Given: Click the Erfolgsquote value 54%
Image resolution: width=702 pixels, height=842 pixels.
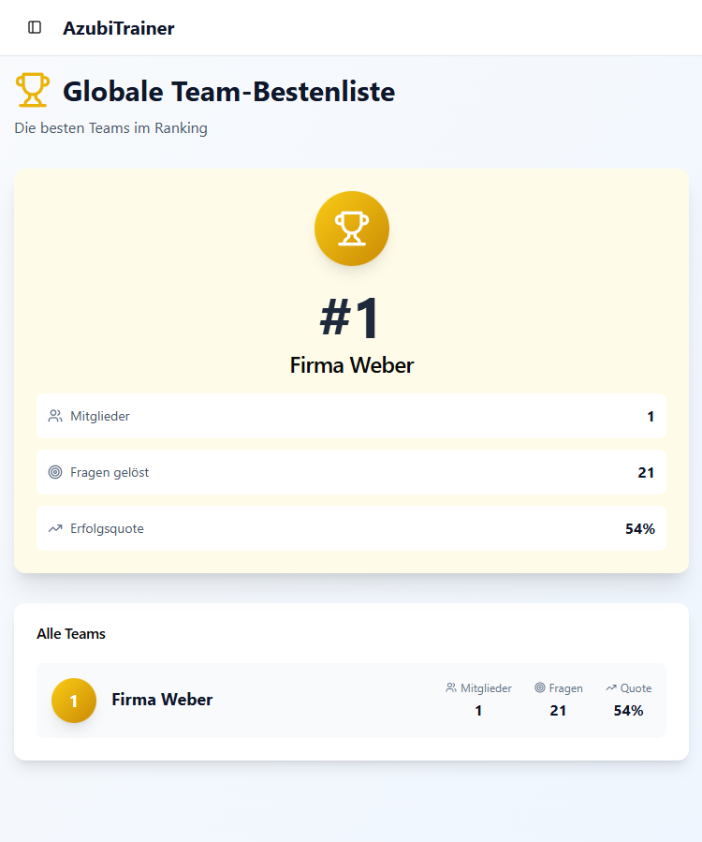Looking at the screenshot, I should pos(639,528).
